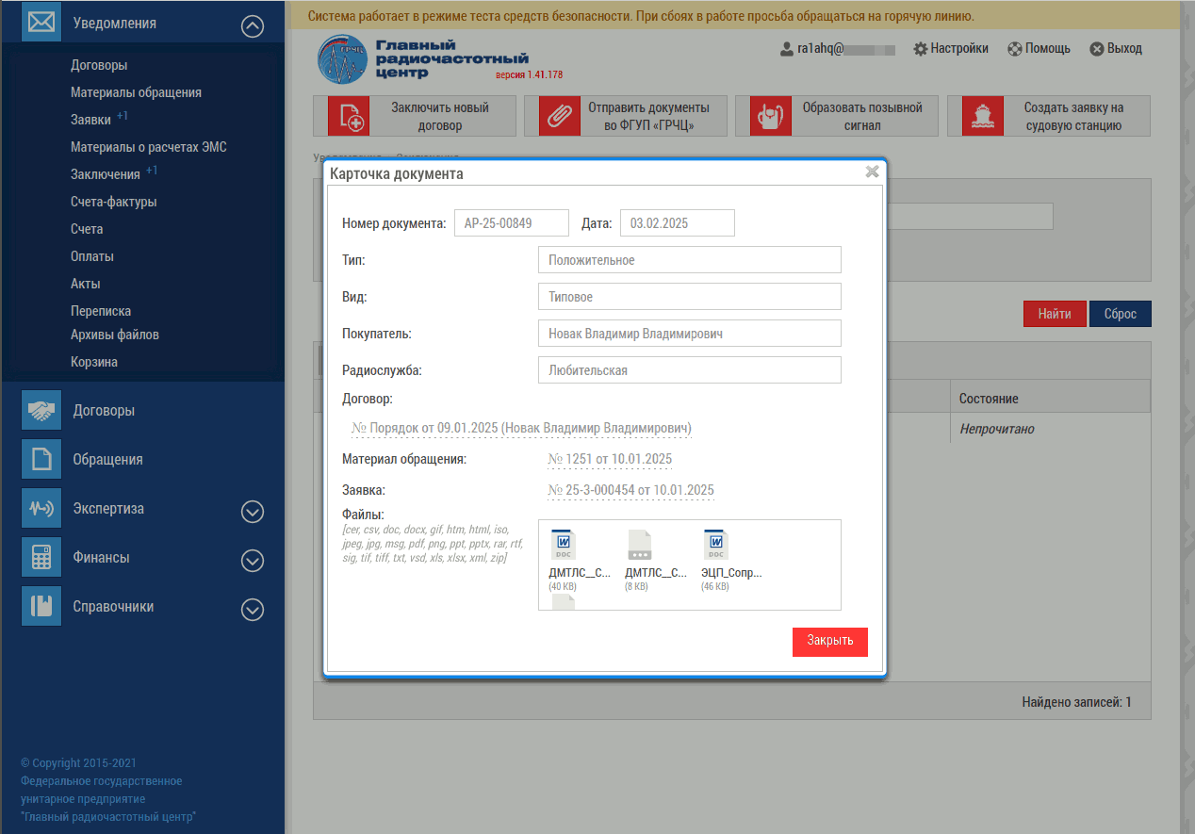1195x834 pixels.
Task: Open the Помощь link text
Action: (1048, 49)
